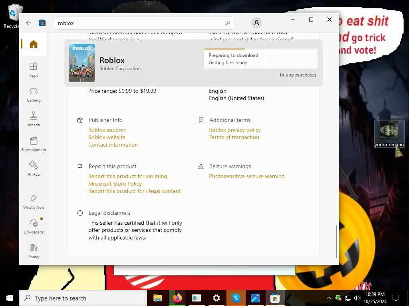Open the AI Hub sidebar section

click(34, 169)
